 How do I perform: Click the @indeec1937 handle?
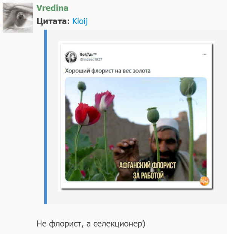91,59
